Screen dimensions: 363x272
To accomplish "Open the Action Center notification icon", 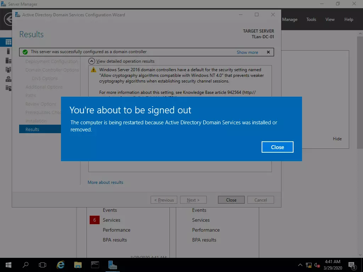I will (x=352, y=265).
